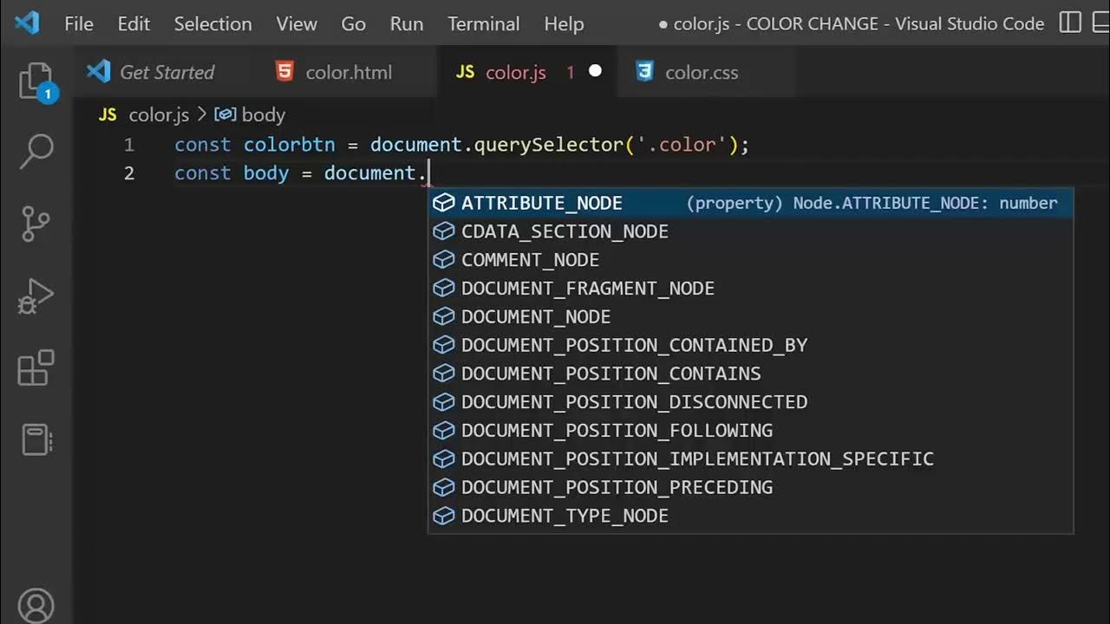Open the Terminal menu

coord(484,23)
